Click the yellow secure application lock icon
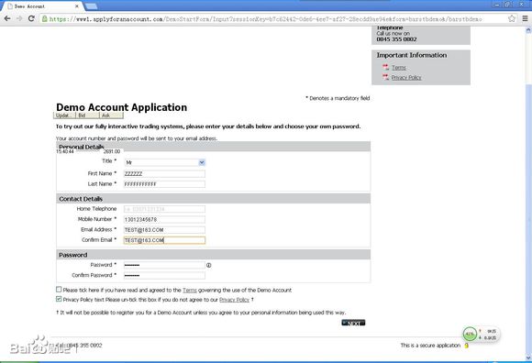 point(466,346)
